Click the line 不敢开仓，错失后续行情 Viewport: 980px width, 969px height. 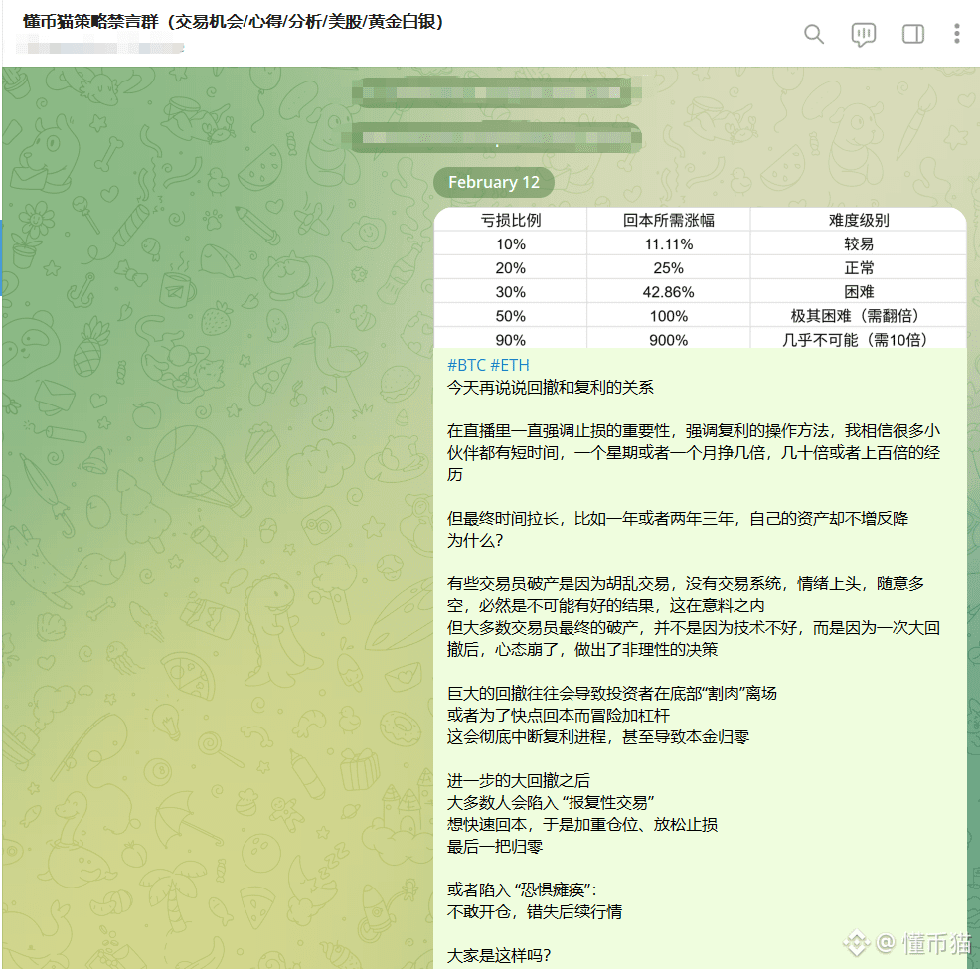(x=535, y=912)
